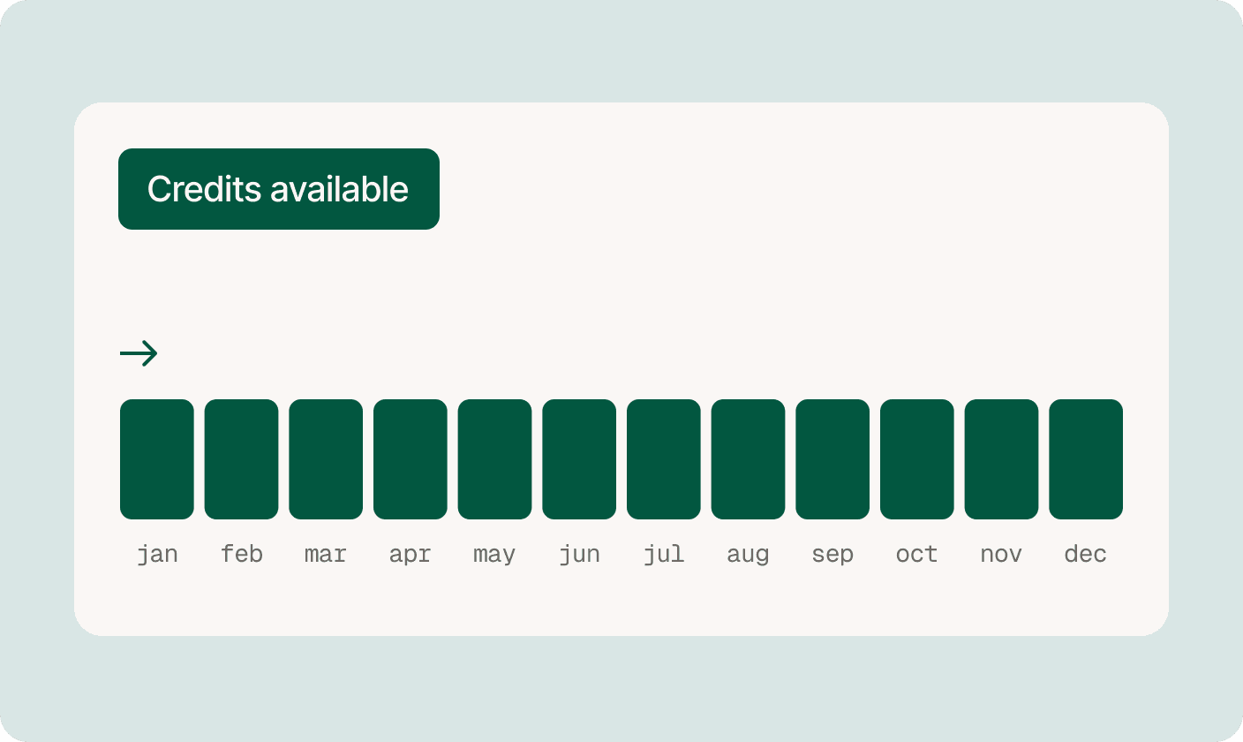Select the November credit bar
Screen dimensions: 1243x742
click(x=1001, y=459)
